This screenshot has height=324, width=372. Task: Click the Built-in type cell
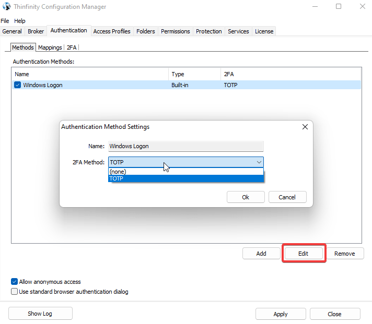point(180,85)
